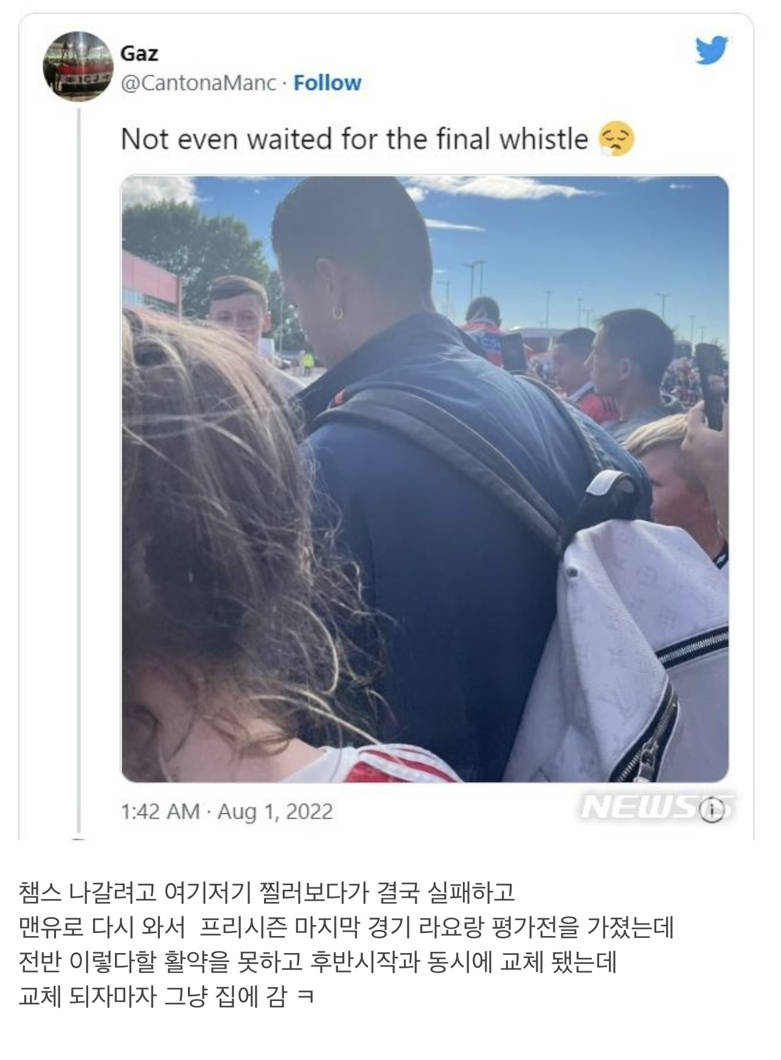Open Gaz's profile avatar picture
The height and width of the screenshot is (1060, 781).
pos(78,66)
